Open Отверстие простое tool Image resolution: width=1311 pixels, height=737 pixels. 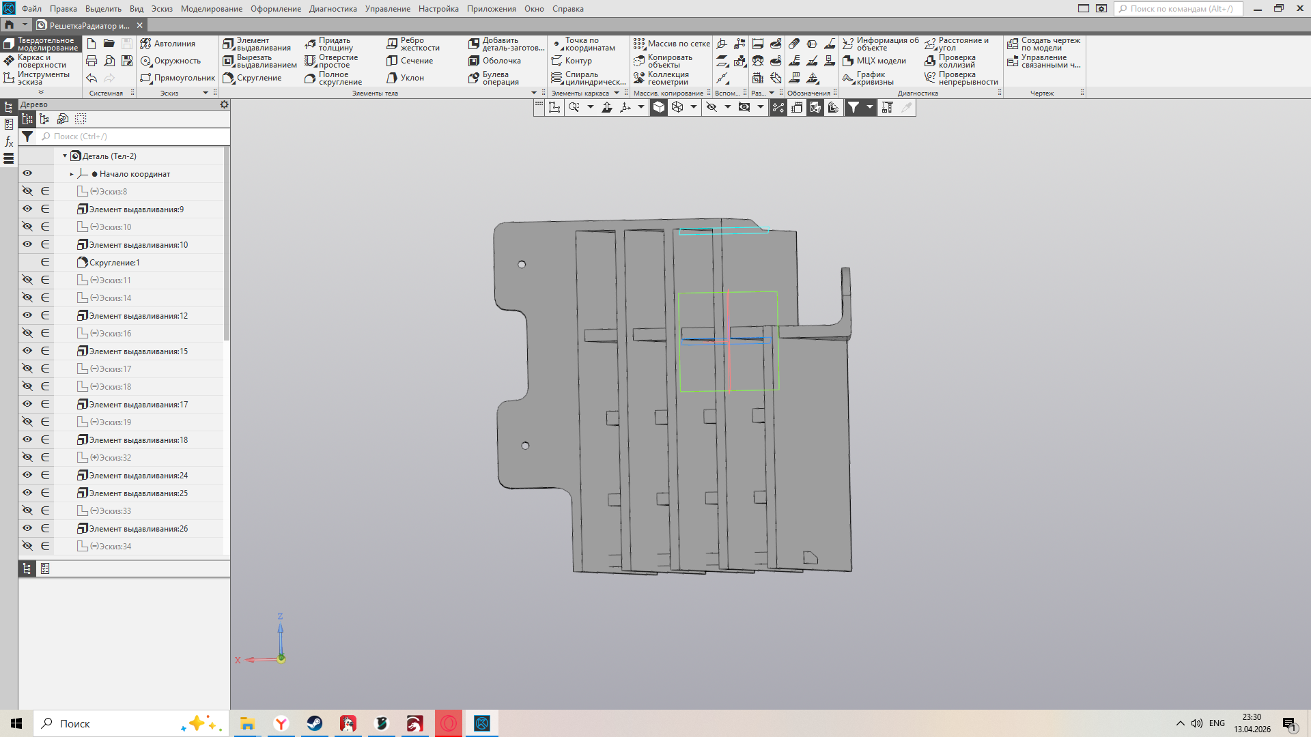click(332, 61)
